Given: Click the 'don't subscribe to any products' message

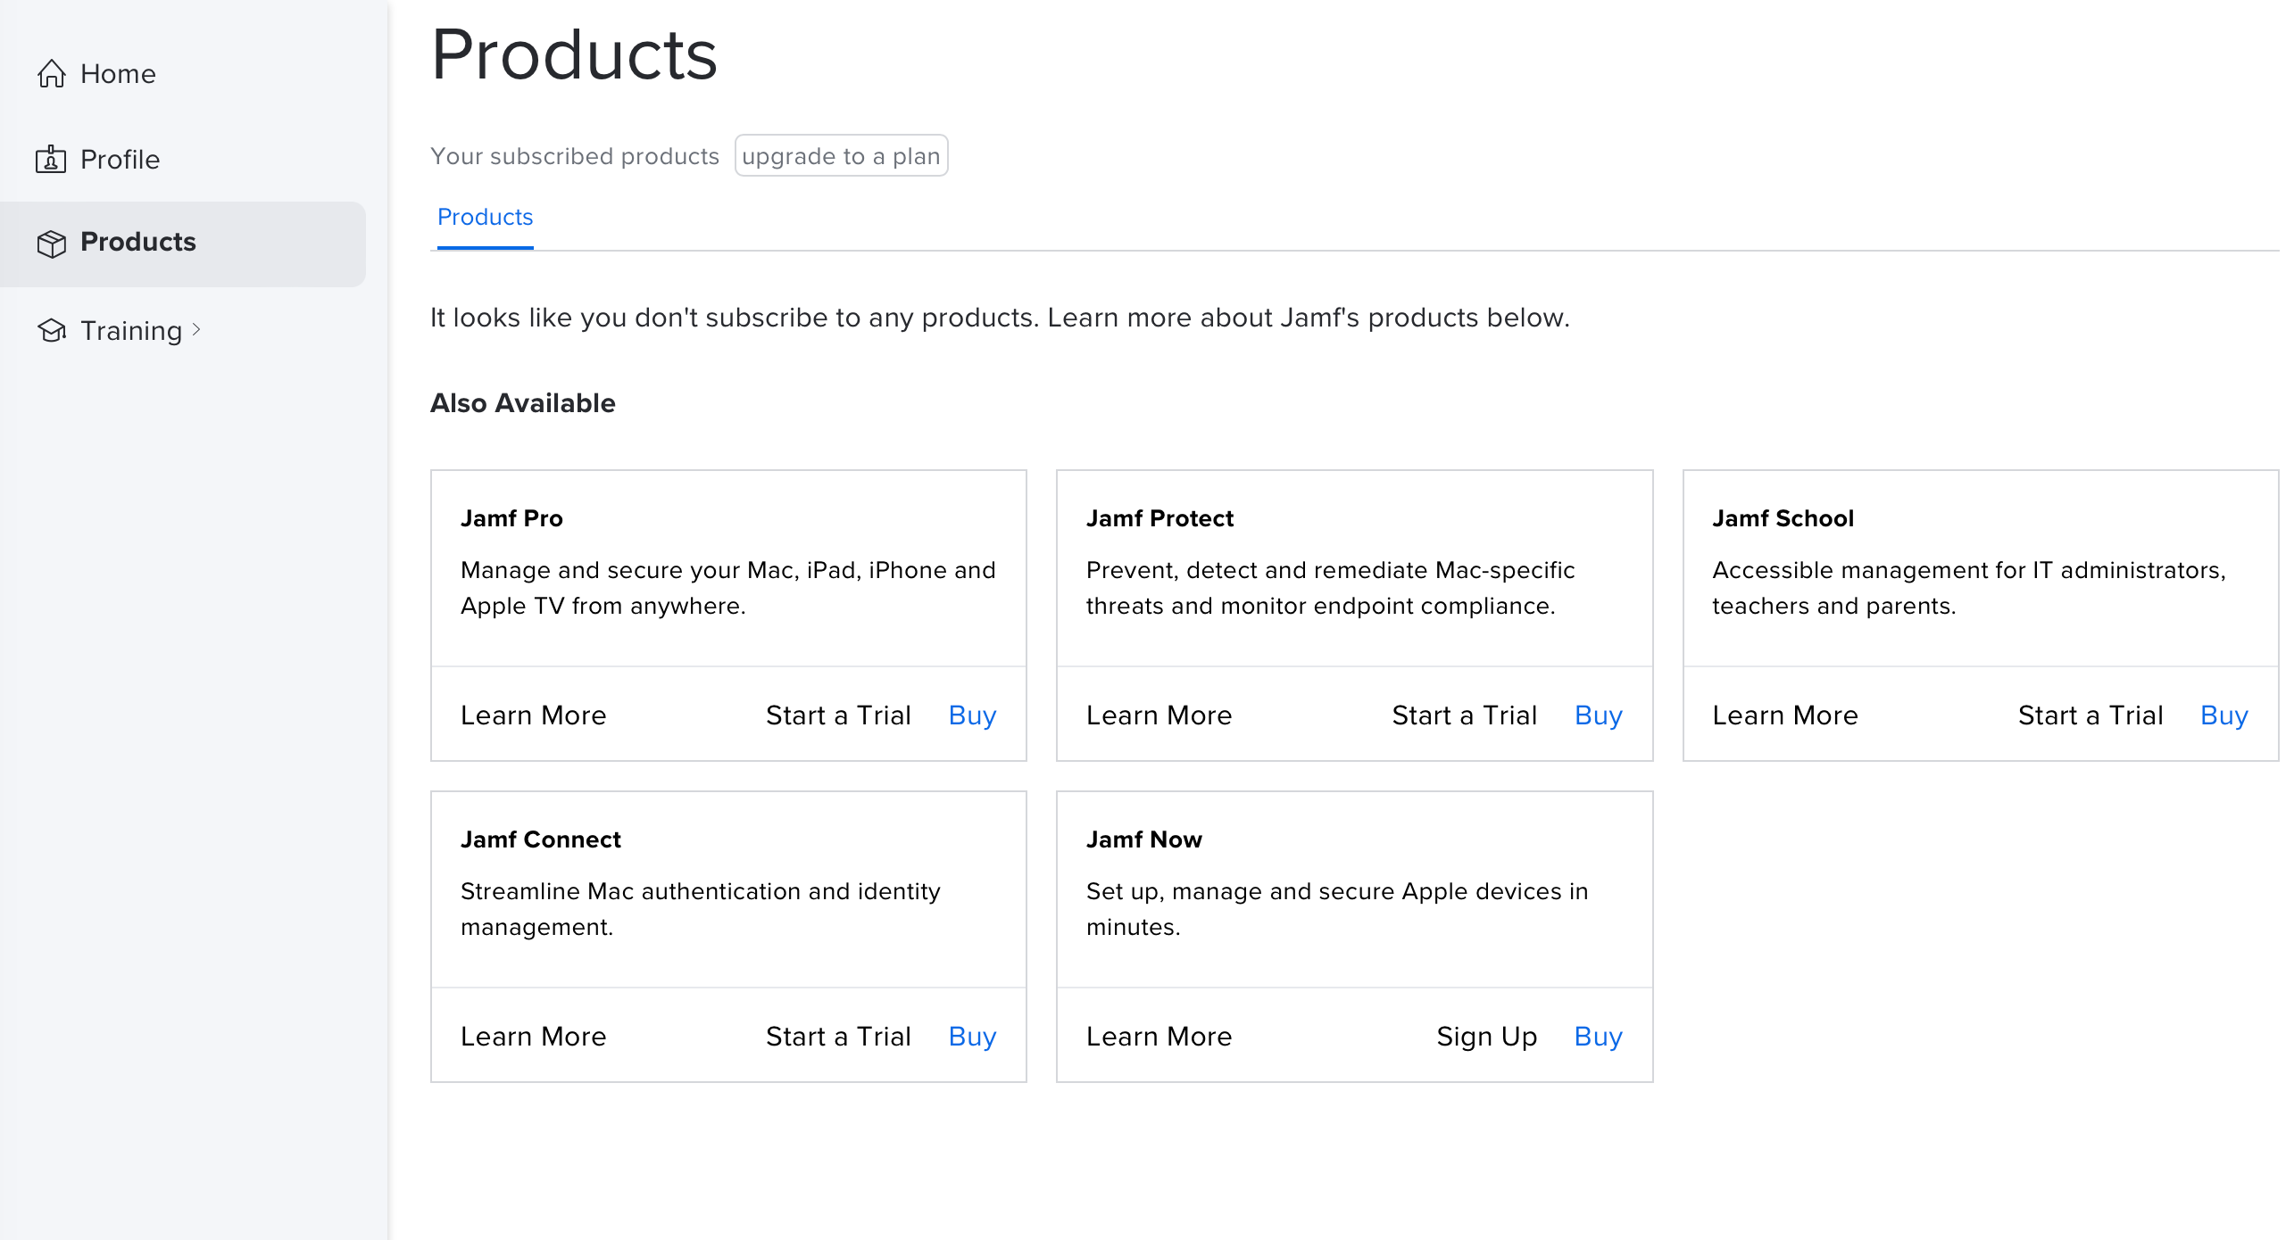Looking at the screenshot, I should click(1000, 318).
